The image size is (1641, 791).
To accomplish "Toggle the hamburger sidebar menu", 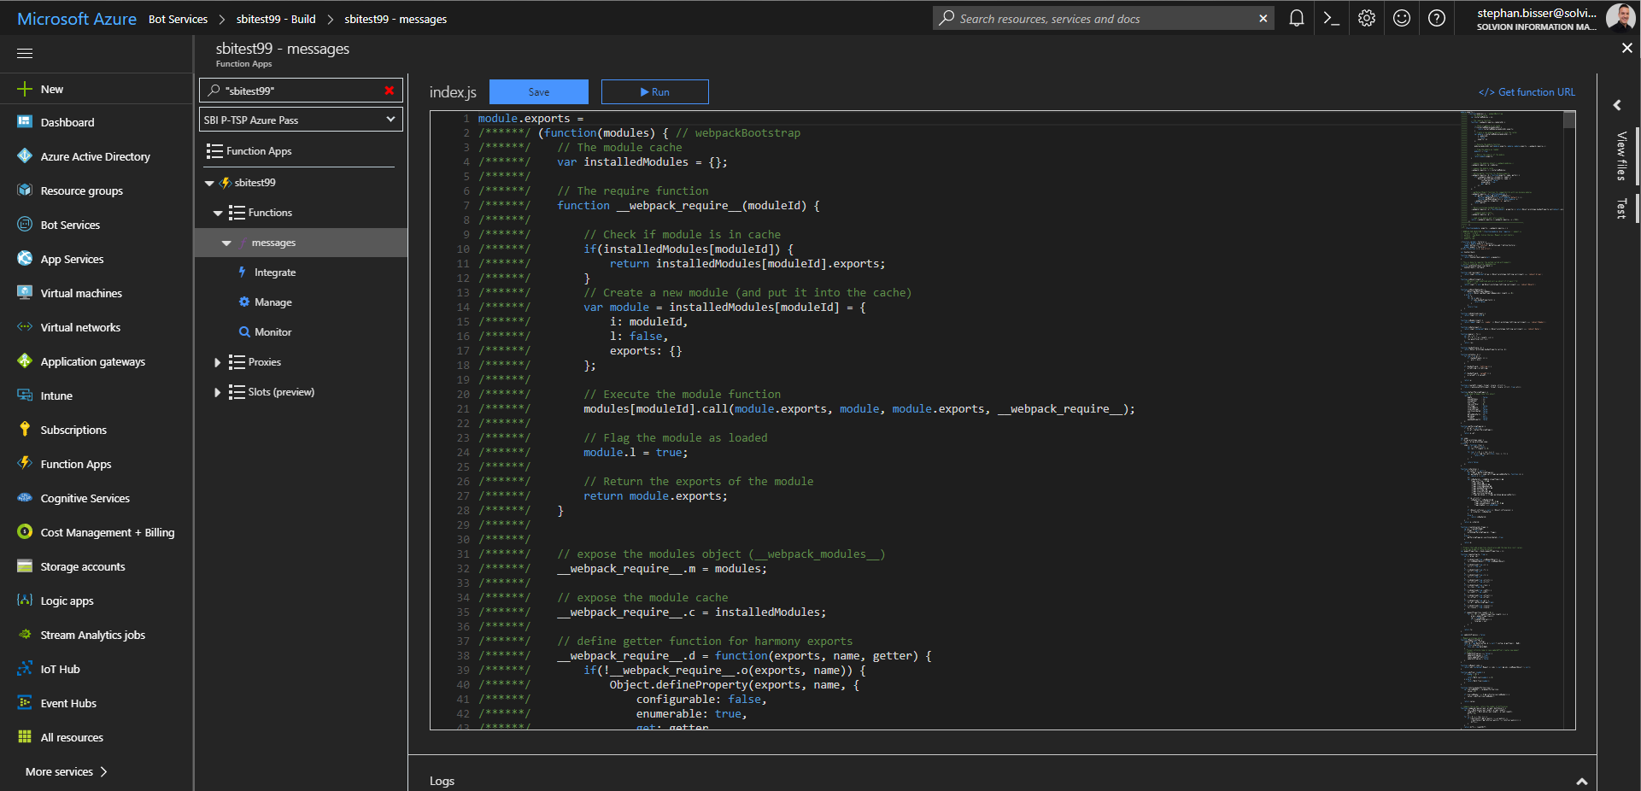I will coord(25,53).
